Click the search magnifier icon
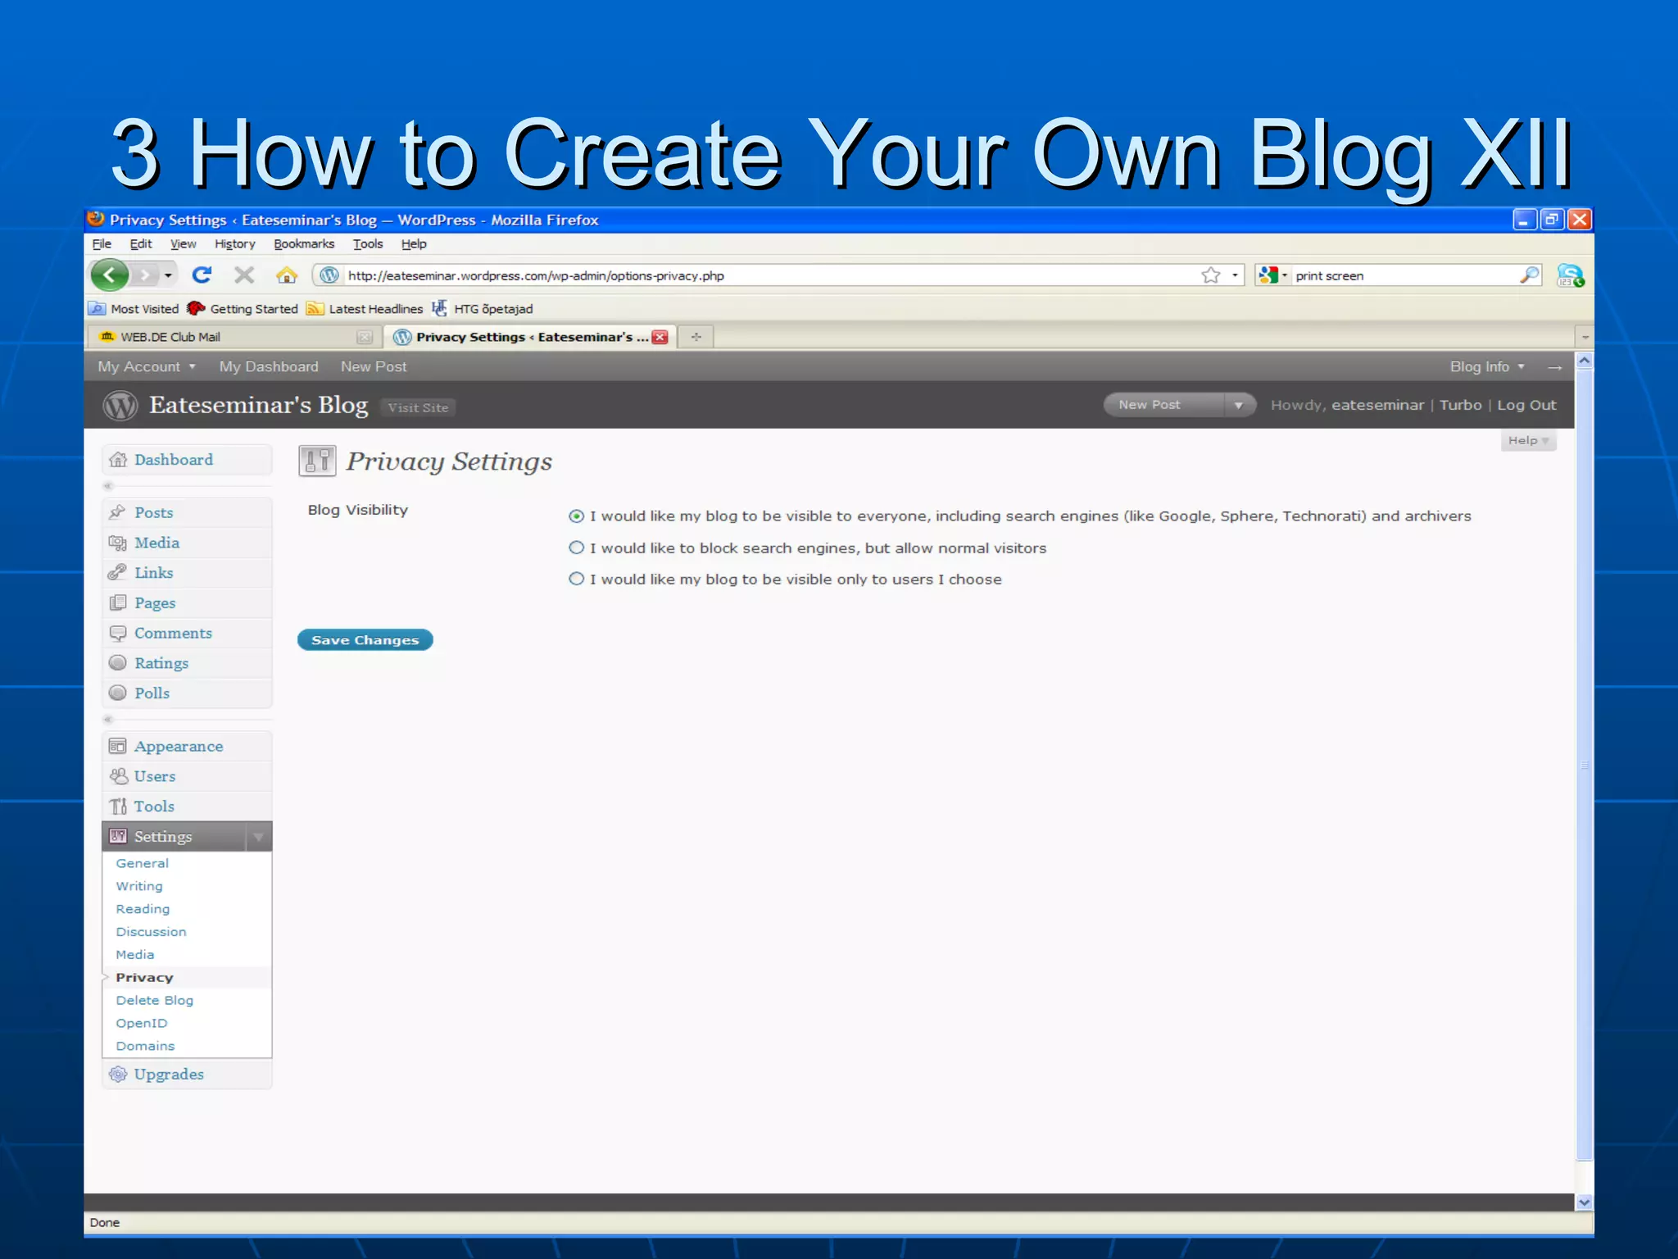The image size is (1678, 1259). (1529, 275)
